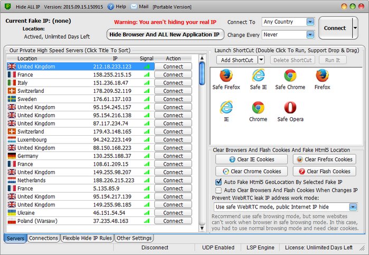Sort servers by IP column header

[x=115, y=59]
